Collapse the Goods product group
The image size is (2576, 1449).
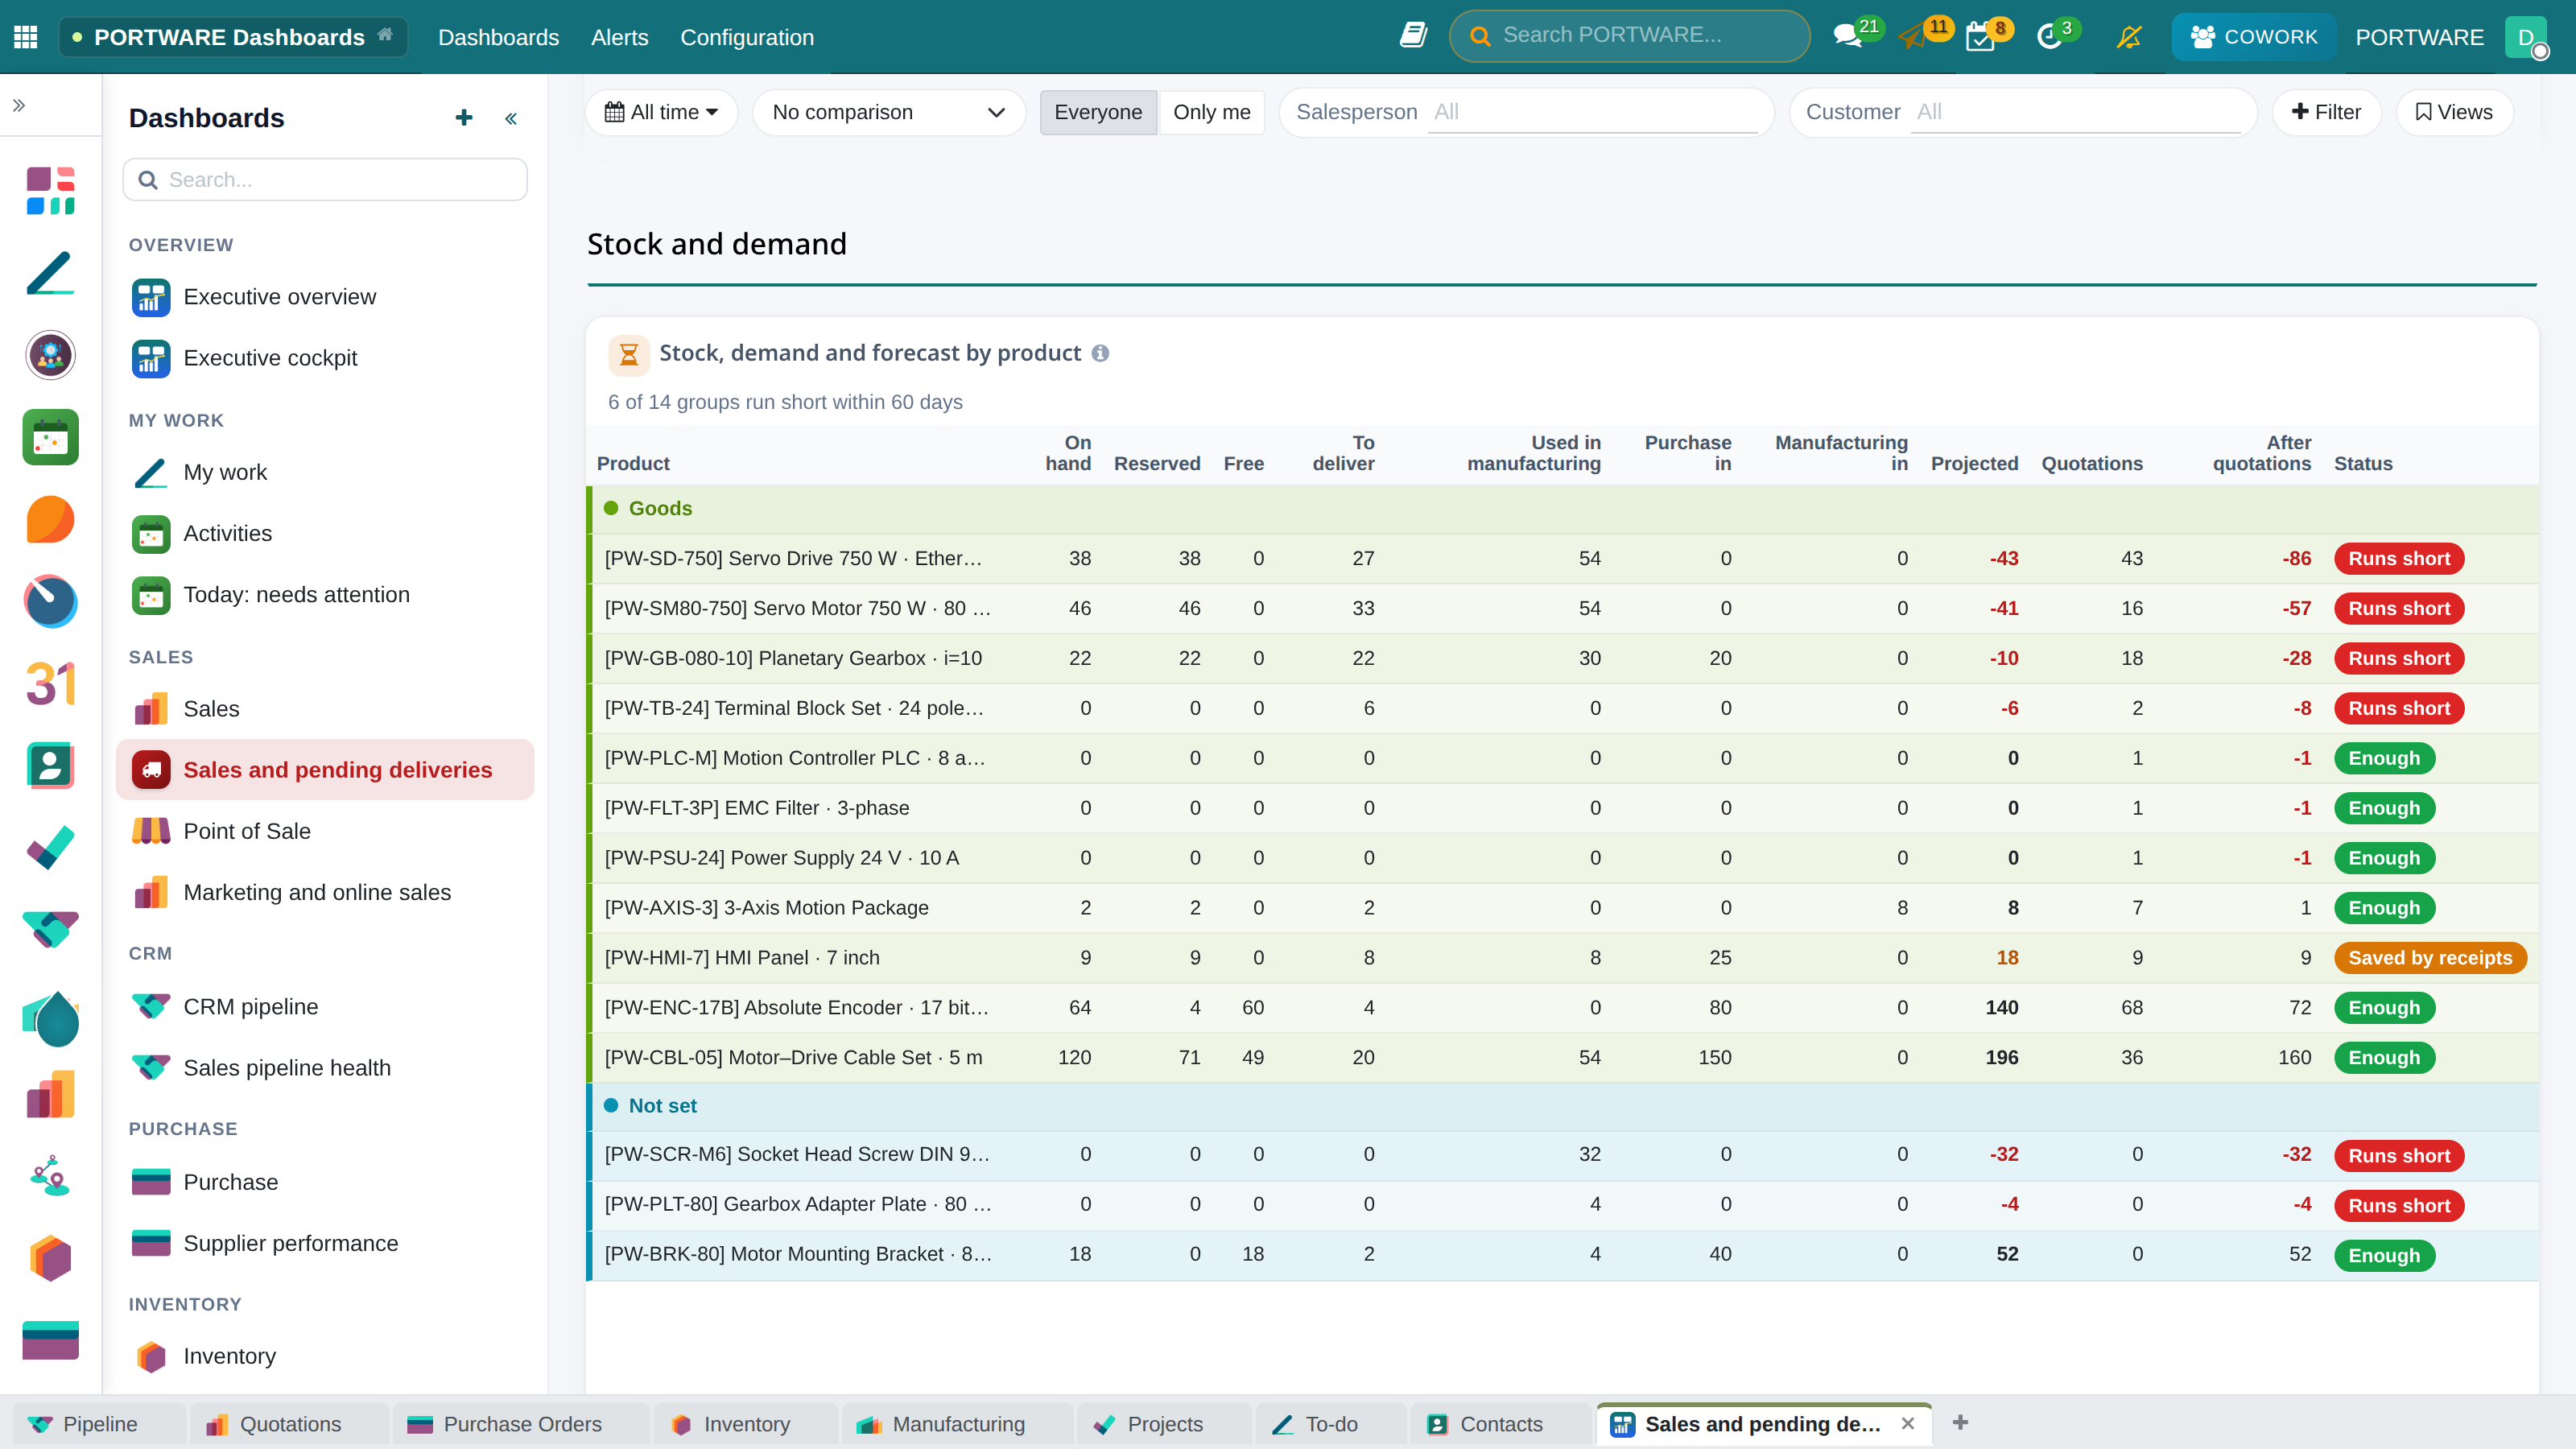(x=660, y=508)
